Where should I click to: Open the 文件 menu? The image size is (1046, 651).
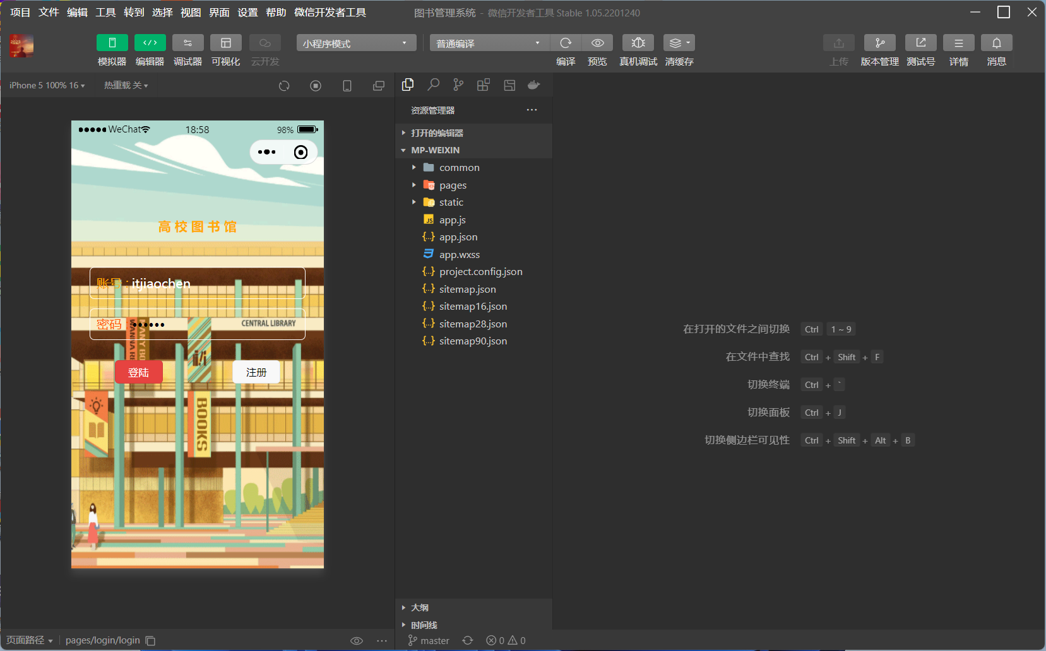49,12
